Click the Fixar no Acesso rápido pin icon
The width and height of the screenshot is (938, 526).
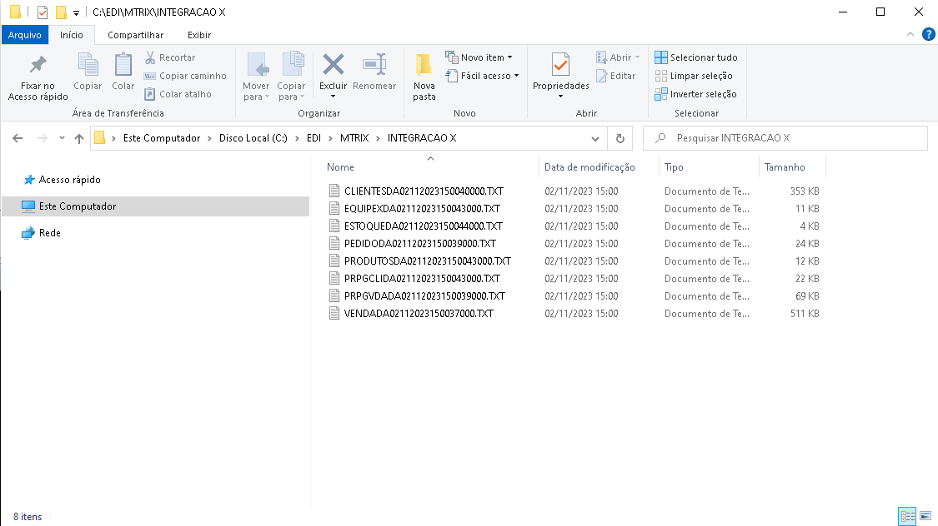click(x=38, y=65)
